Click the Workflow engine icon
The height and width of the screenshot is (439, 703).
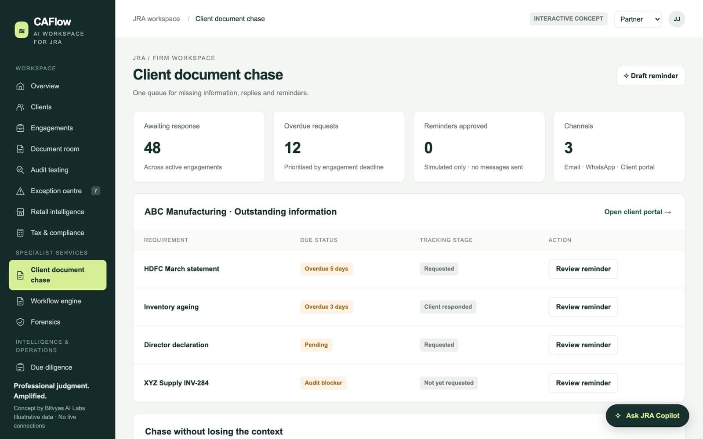20,301
